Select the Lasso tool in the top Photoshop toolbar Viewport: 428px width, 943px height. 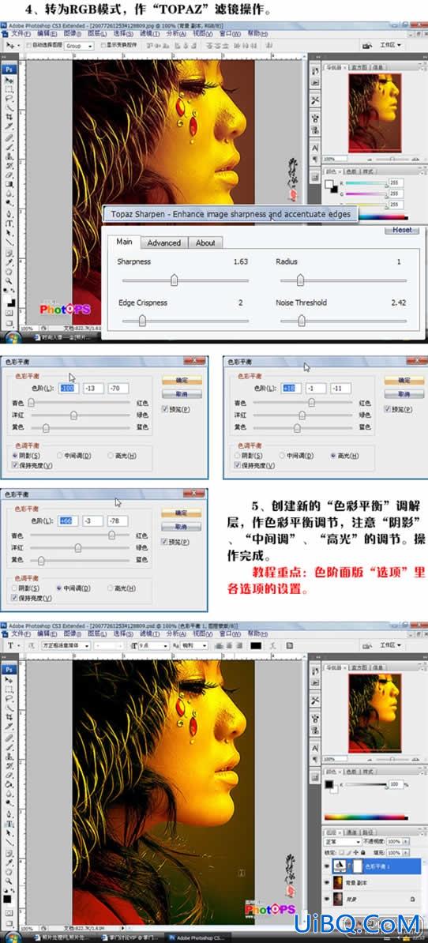tap(9, 98)
